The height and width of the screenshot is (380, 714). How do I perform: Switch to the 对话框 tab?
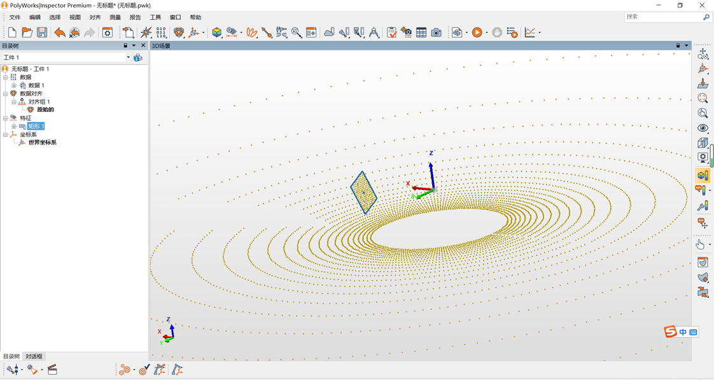click(x=34, y=356)
